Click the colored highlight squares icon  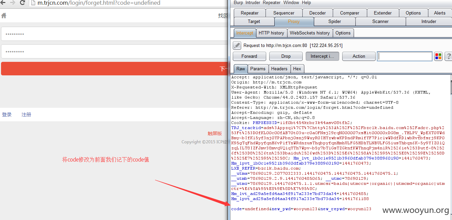click(438, 56)
